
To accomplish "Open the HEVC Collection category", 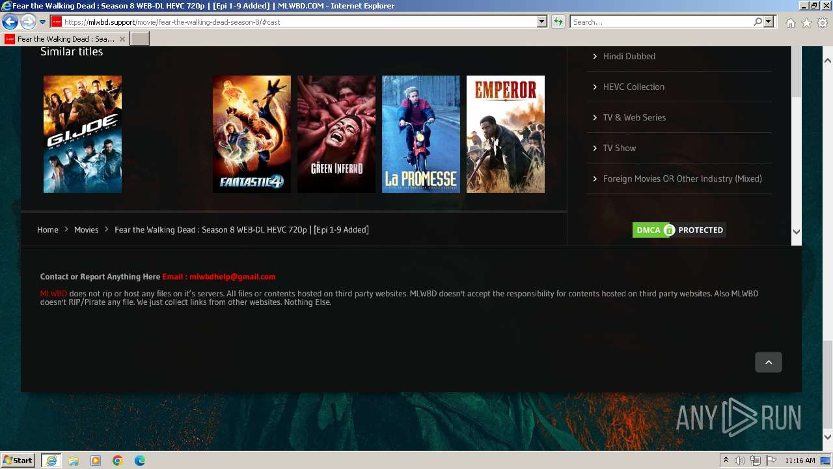I will 633,87.
